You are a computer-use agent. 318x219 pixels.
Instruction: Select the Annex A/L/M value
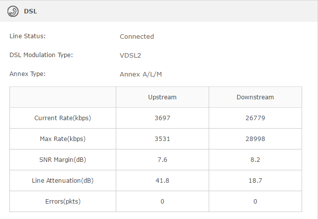141,74
